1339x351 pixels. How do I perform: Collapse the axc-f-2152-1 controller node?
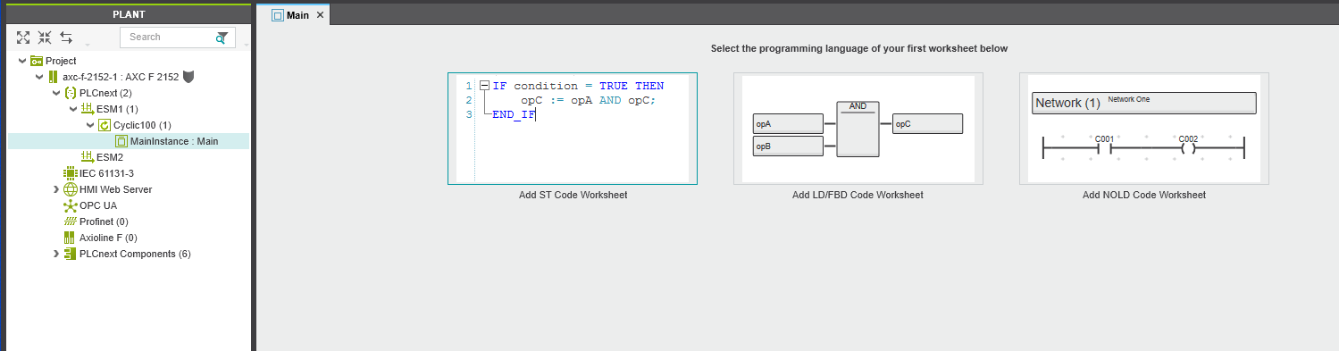(39, 77)
